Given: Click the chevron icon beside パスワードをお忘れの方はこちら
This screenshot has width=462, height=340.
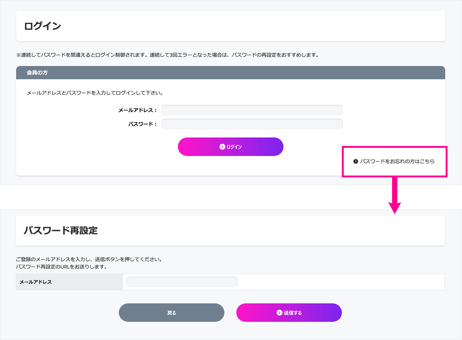Looking at the screenshot, I should 356,161.
